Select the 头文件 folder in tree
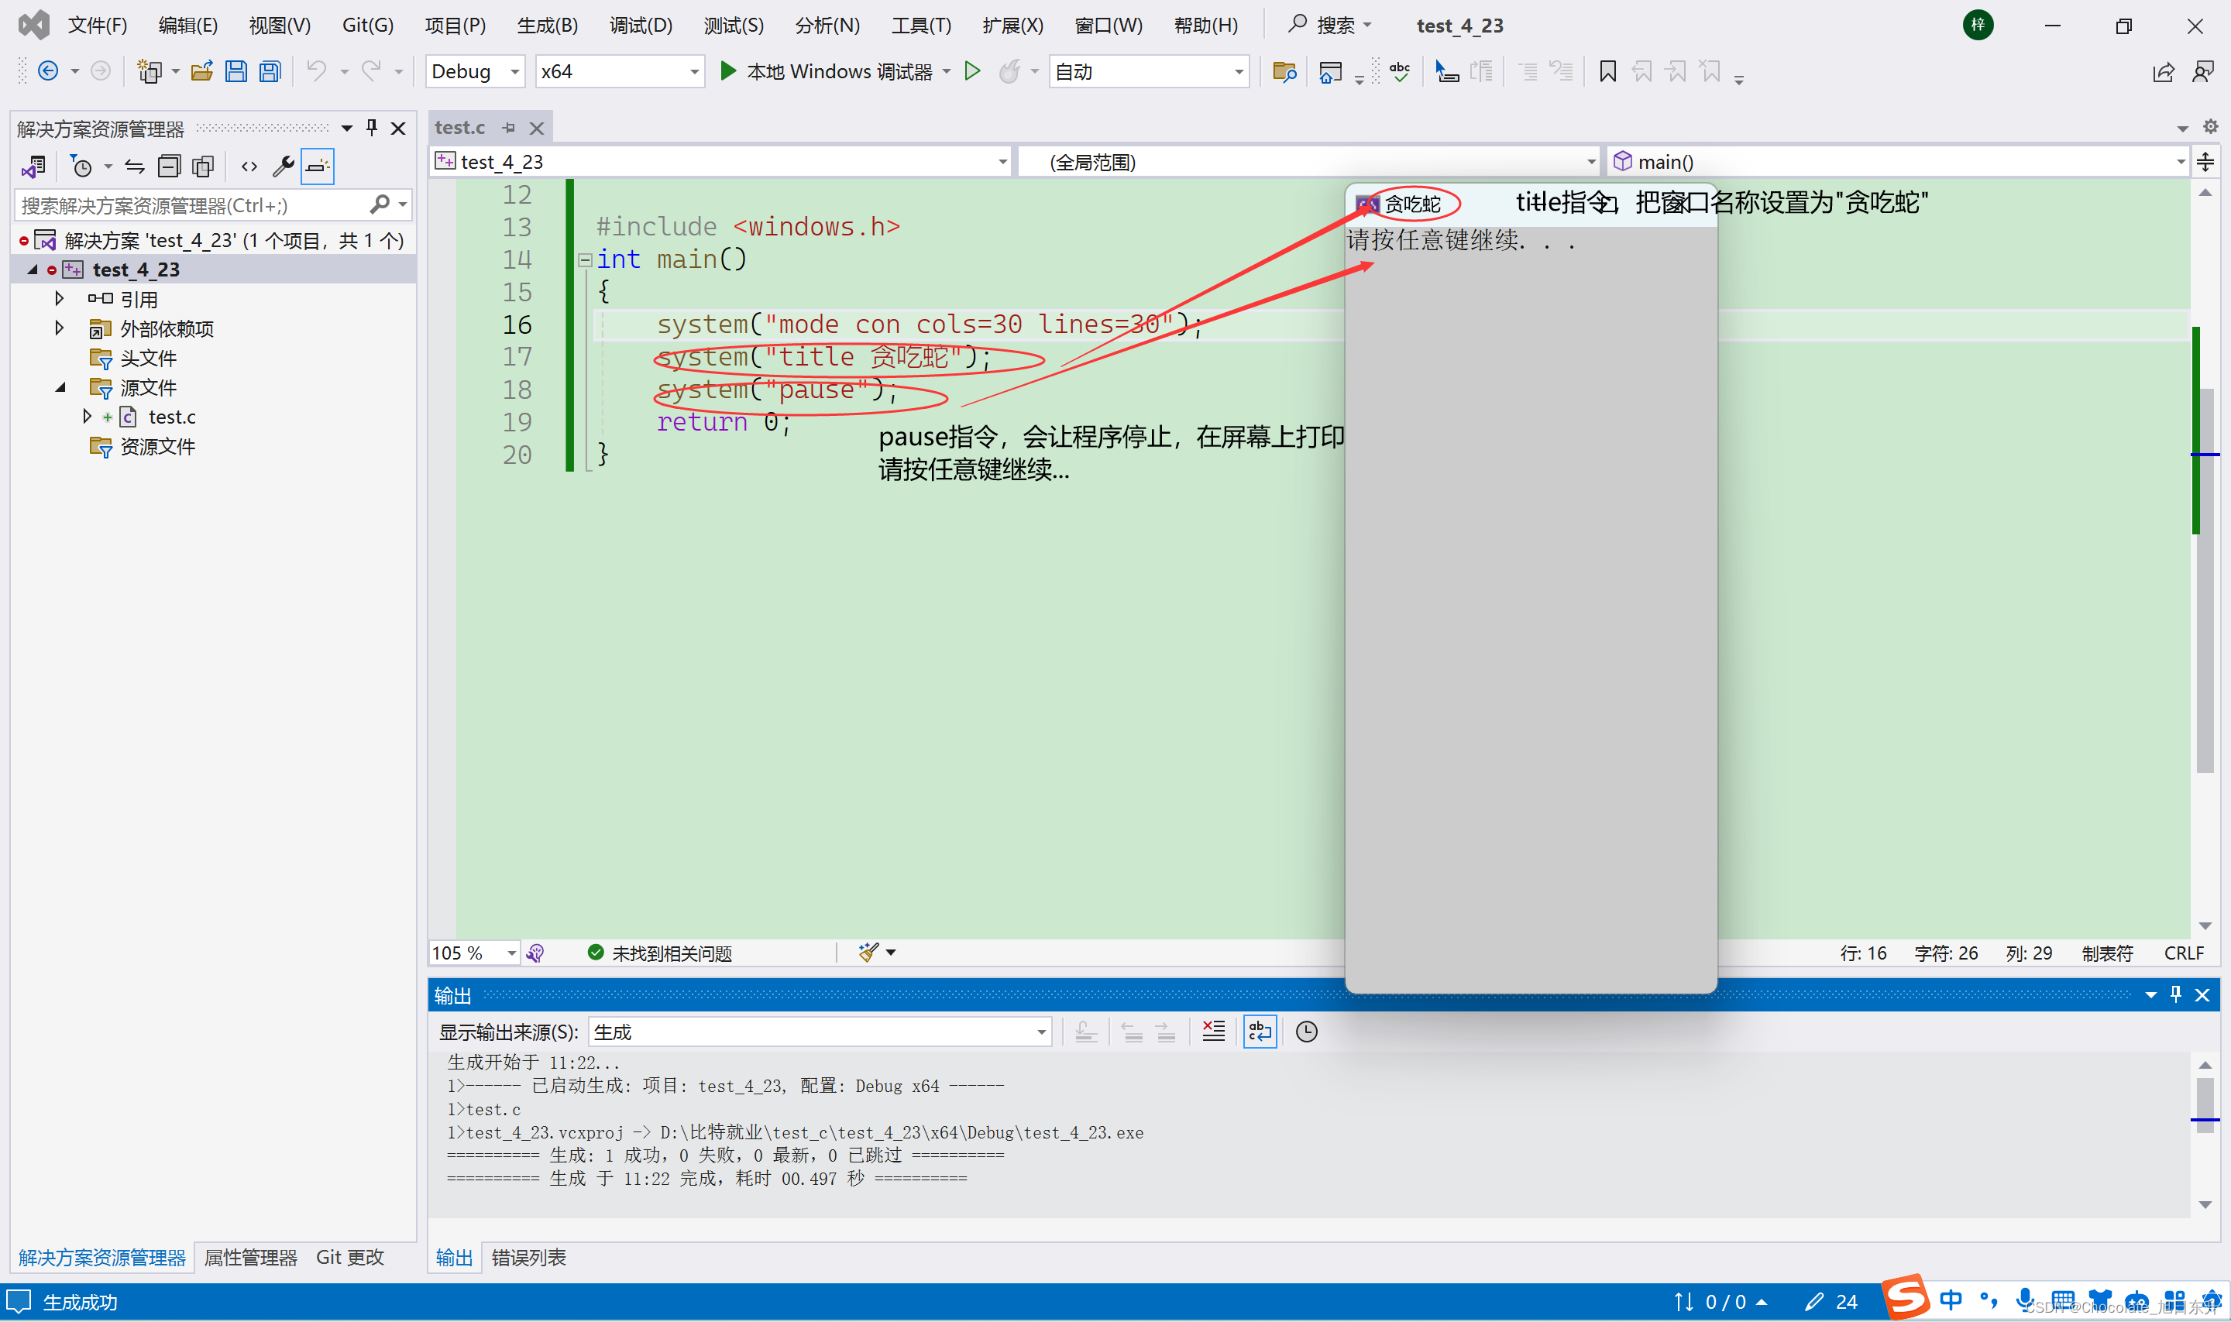The height and width of the screenshot is (1322, 2231). (148, 358)
